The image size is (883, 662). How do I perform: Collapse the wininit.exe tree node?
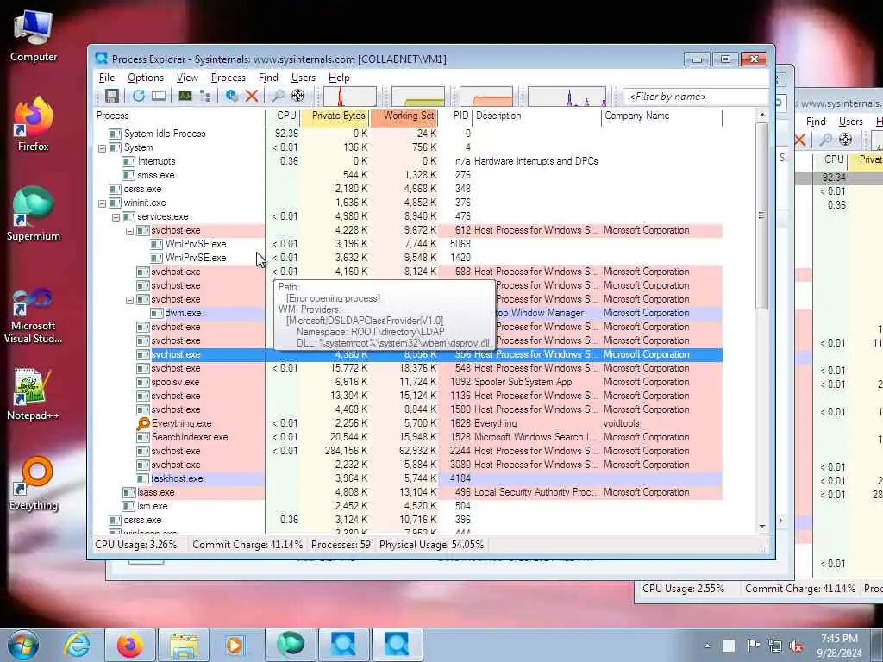102,203
